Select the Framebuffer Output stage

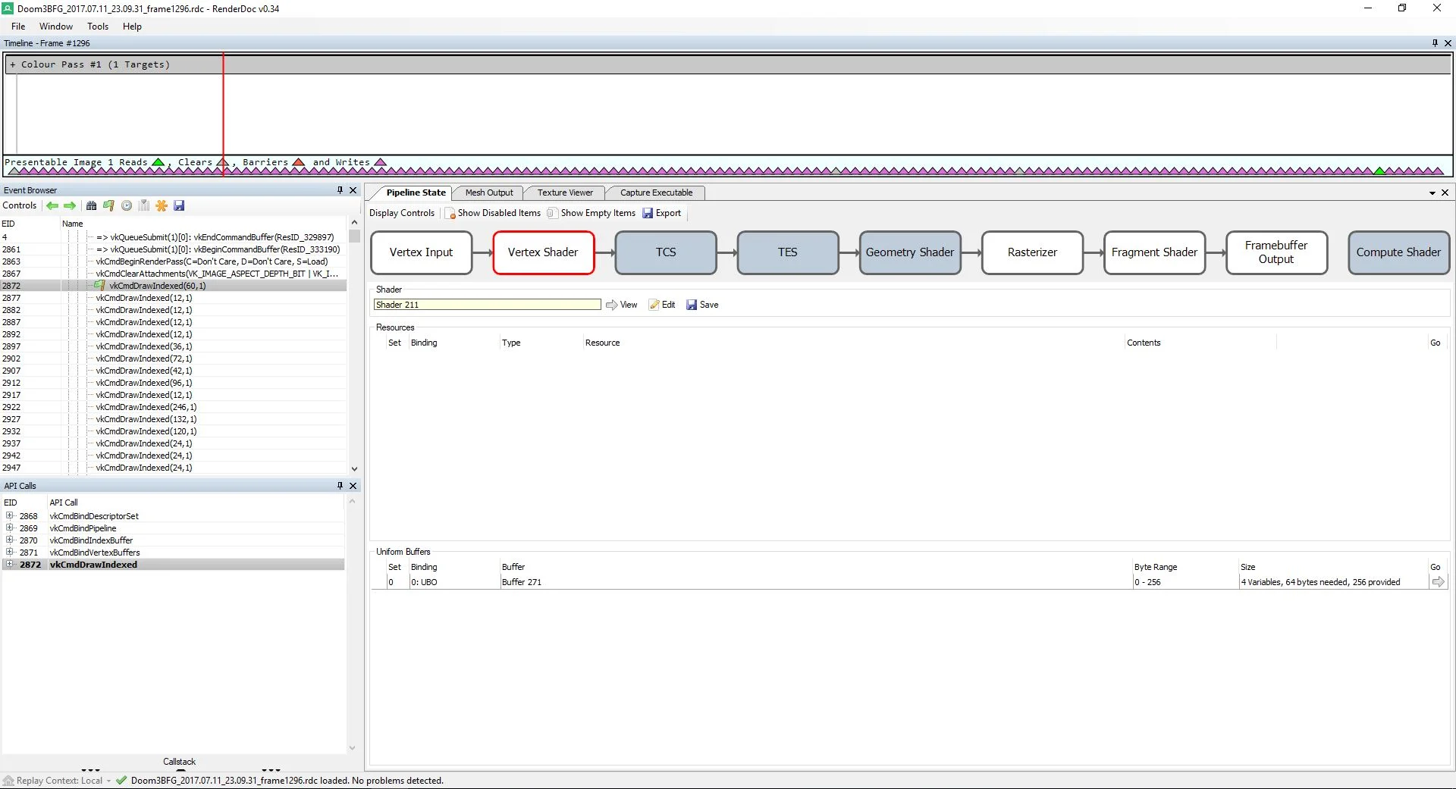point(1276,252)
